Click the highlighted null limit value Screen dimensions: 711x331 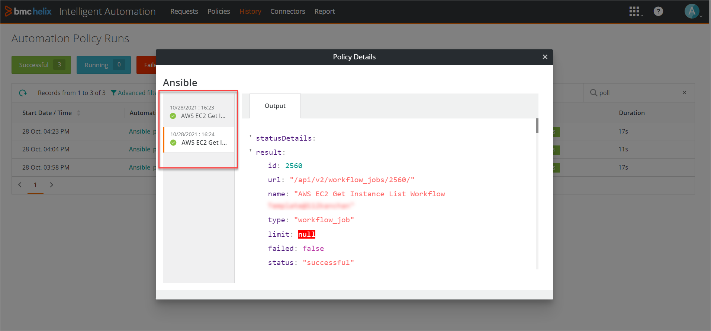click(307, 234)
